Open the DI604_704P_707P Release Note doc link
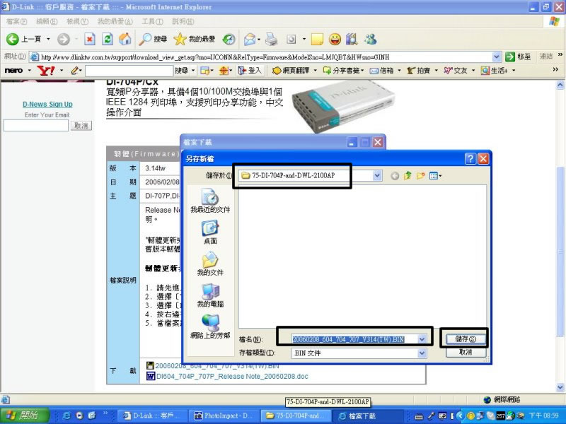This screenshot has width=566, height=424. point(232,377)
